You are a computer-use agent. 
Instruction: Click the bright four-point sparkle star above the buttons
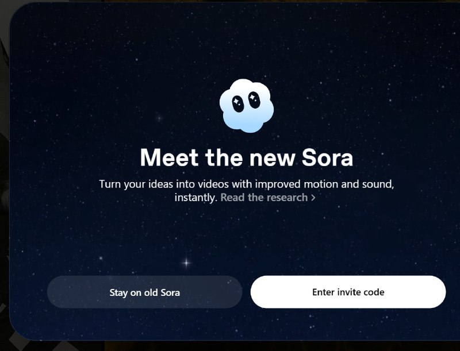pos(186,263)
